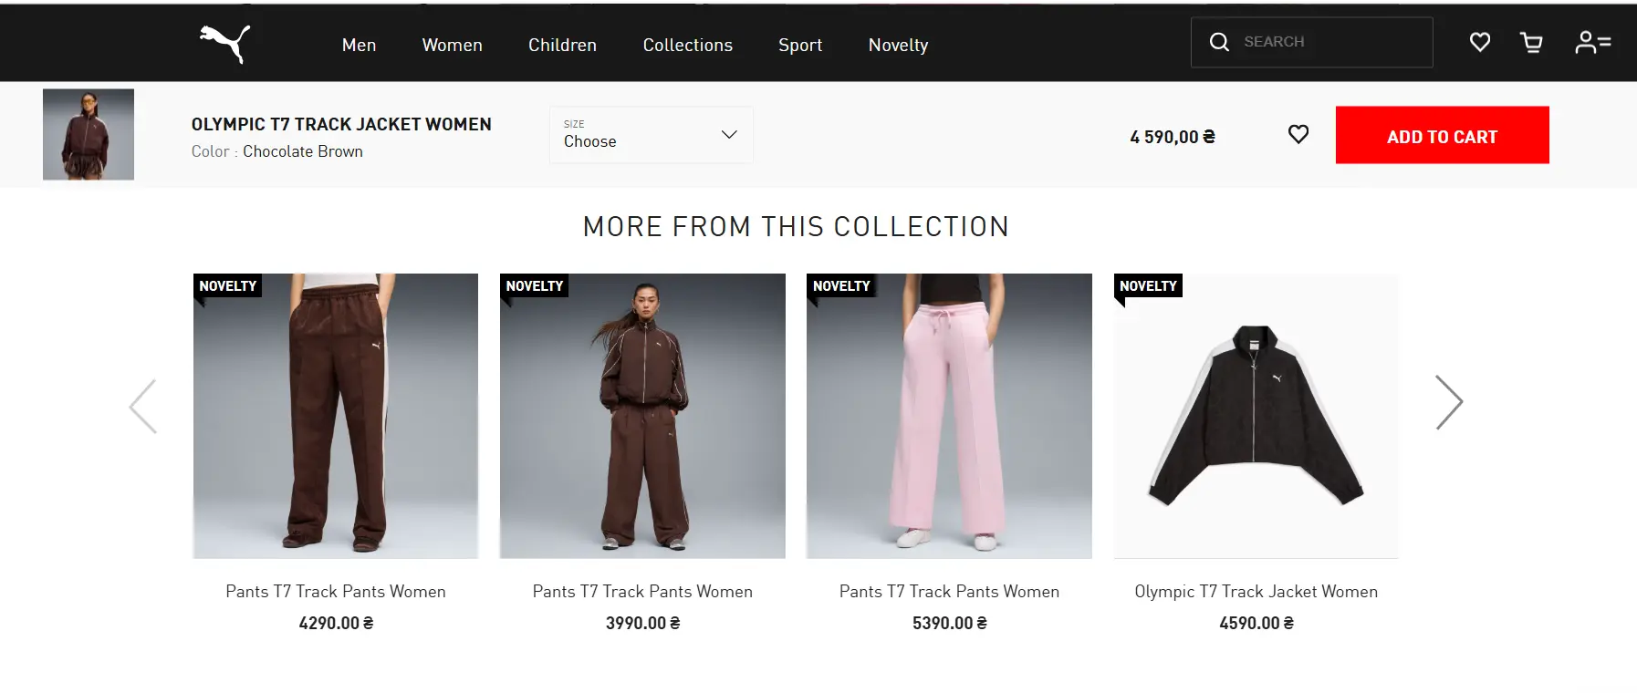Click inside the SEARCH input field

[x=1323, y=41]
